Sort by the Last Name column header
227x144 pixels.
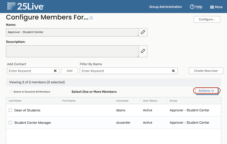(15, 101)
